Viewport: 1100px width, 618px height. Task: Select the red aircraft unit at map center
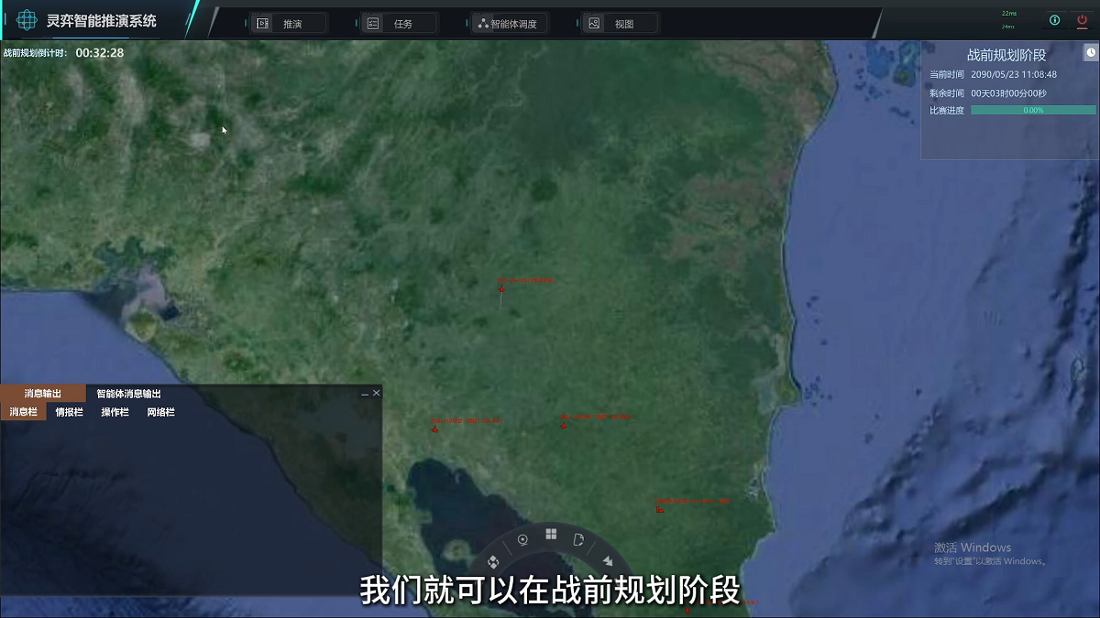pos(501,289)
